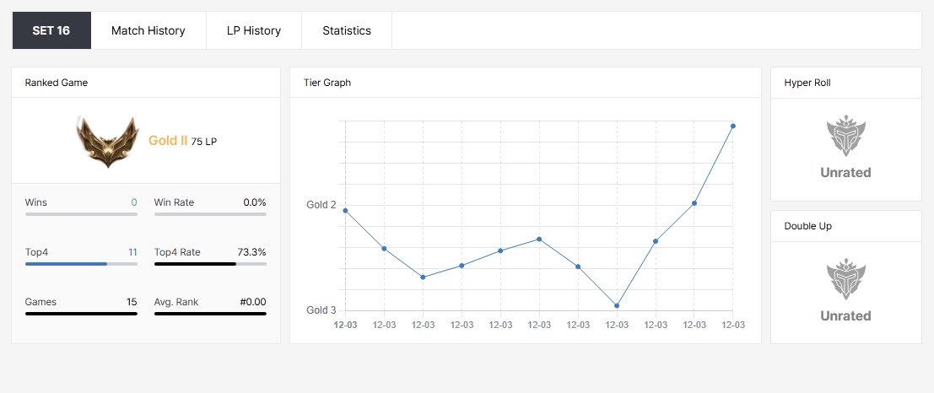This screenshot has width=934, height=393.
Task: Click the first data point on tier graph
Action: [345, 210]
